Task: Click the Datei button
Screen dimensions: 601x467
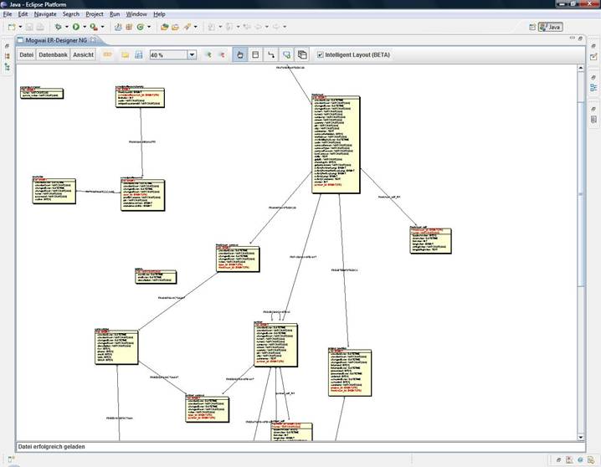Action: pyautogui.click(x=27, y=54)
